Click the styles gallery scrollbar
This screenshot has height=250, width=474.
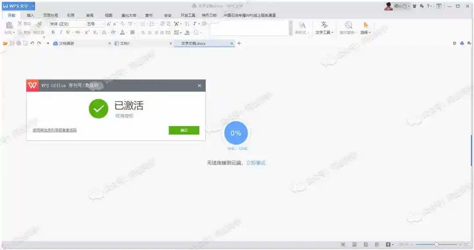(291, 28)
